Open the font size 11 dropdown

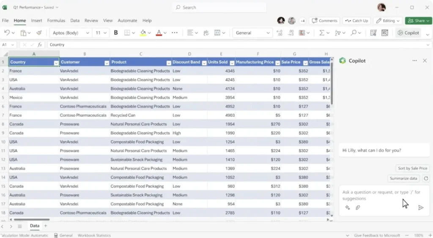(x=105, y=33)
